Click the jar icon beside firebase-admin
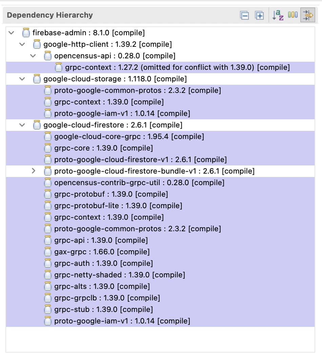 [x=26, y=33]
